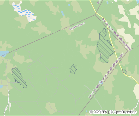Click the three-way boundary junction at right
139x116 pixels.
point(128,50)
